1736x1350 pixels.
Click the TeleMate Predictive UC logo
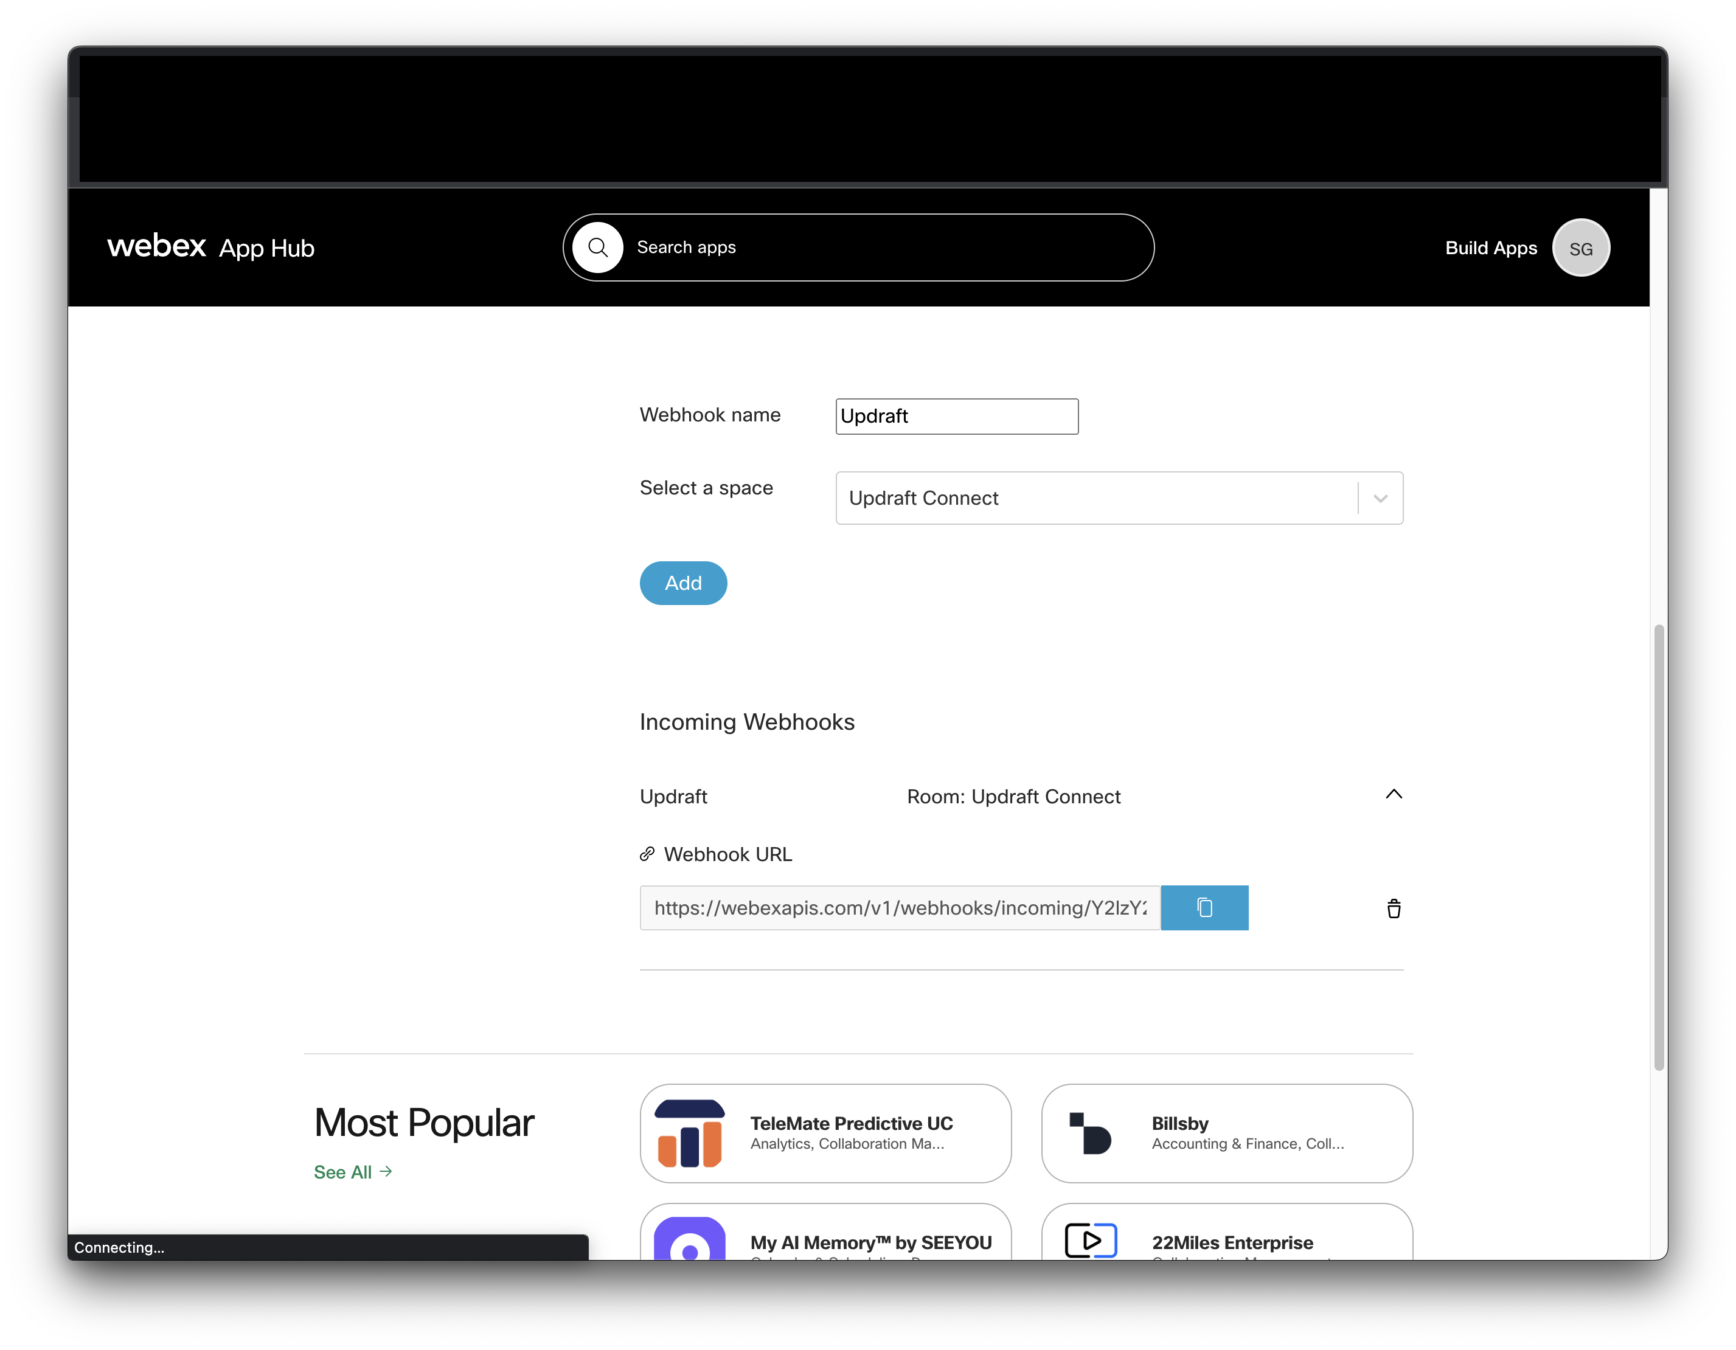[689, 1133]
